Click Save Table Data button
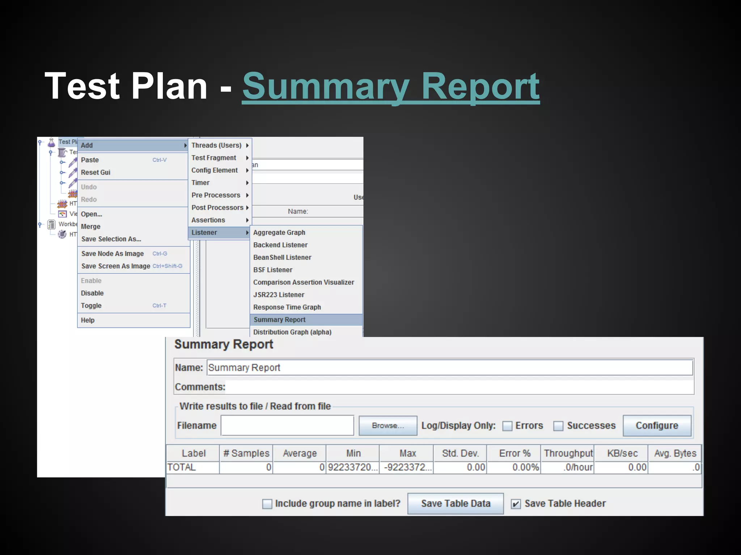 click(456, 503)
